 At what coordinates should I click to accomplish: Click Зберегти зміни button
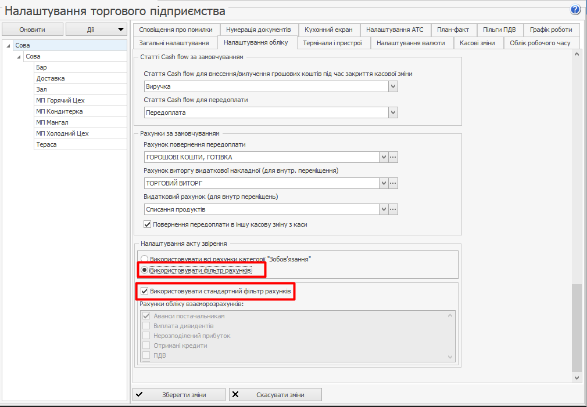coord(178,395)
